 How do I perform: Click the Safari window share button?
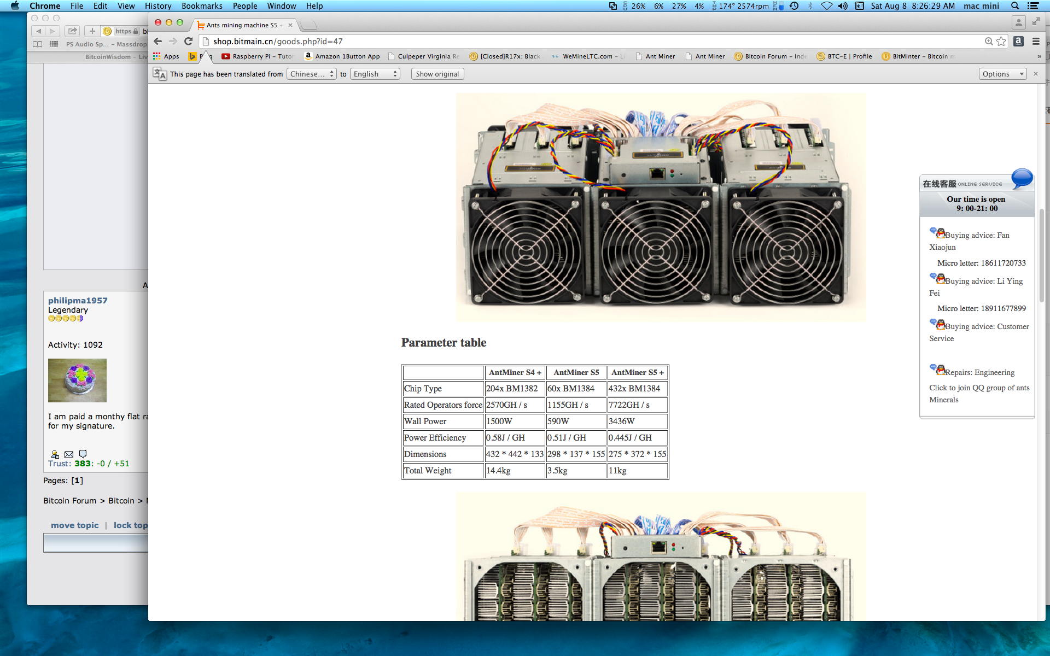[x=72, y=31]
